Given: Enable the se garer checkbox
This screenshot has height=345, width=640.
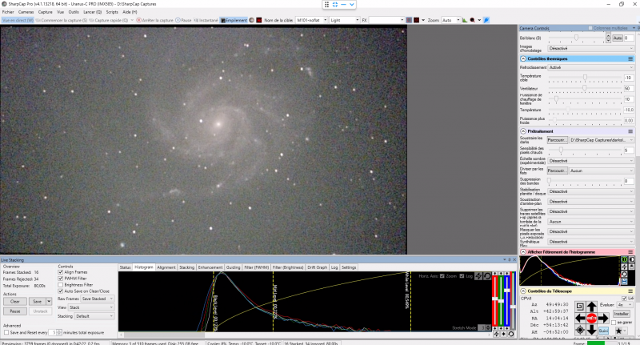Looking at the screenshot, I should tap(614, 323).
